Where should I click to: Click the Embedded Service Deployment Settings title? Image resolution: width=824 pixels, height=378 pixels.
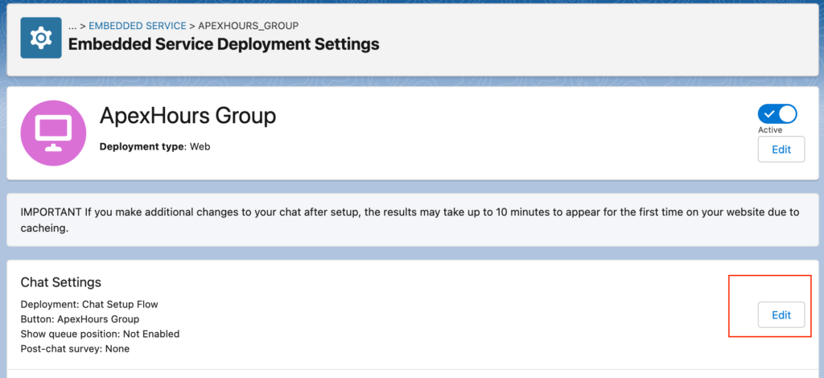(224, 44)
